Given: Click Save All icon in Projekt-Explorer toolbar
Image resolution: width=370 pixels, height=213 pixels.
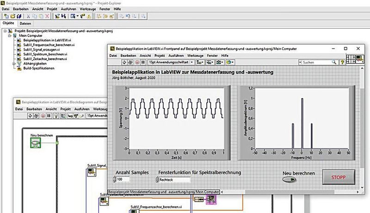Looking at the screenshot, I should point(19,16).
